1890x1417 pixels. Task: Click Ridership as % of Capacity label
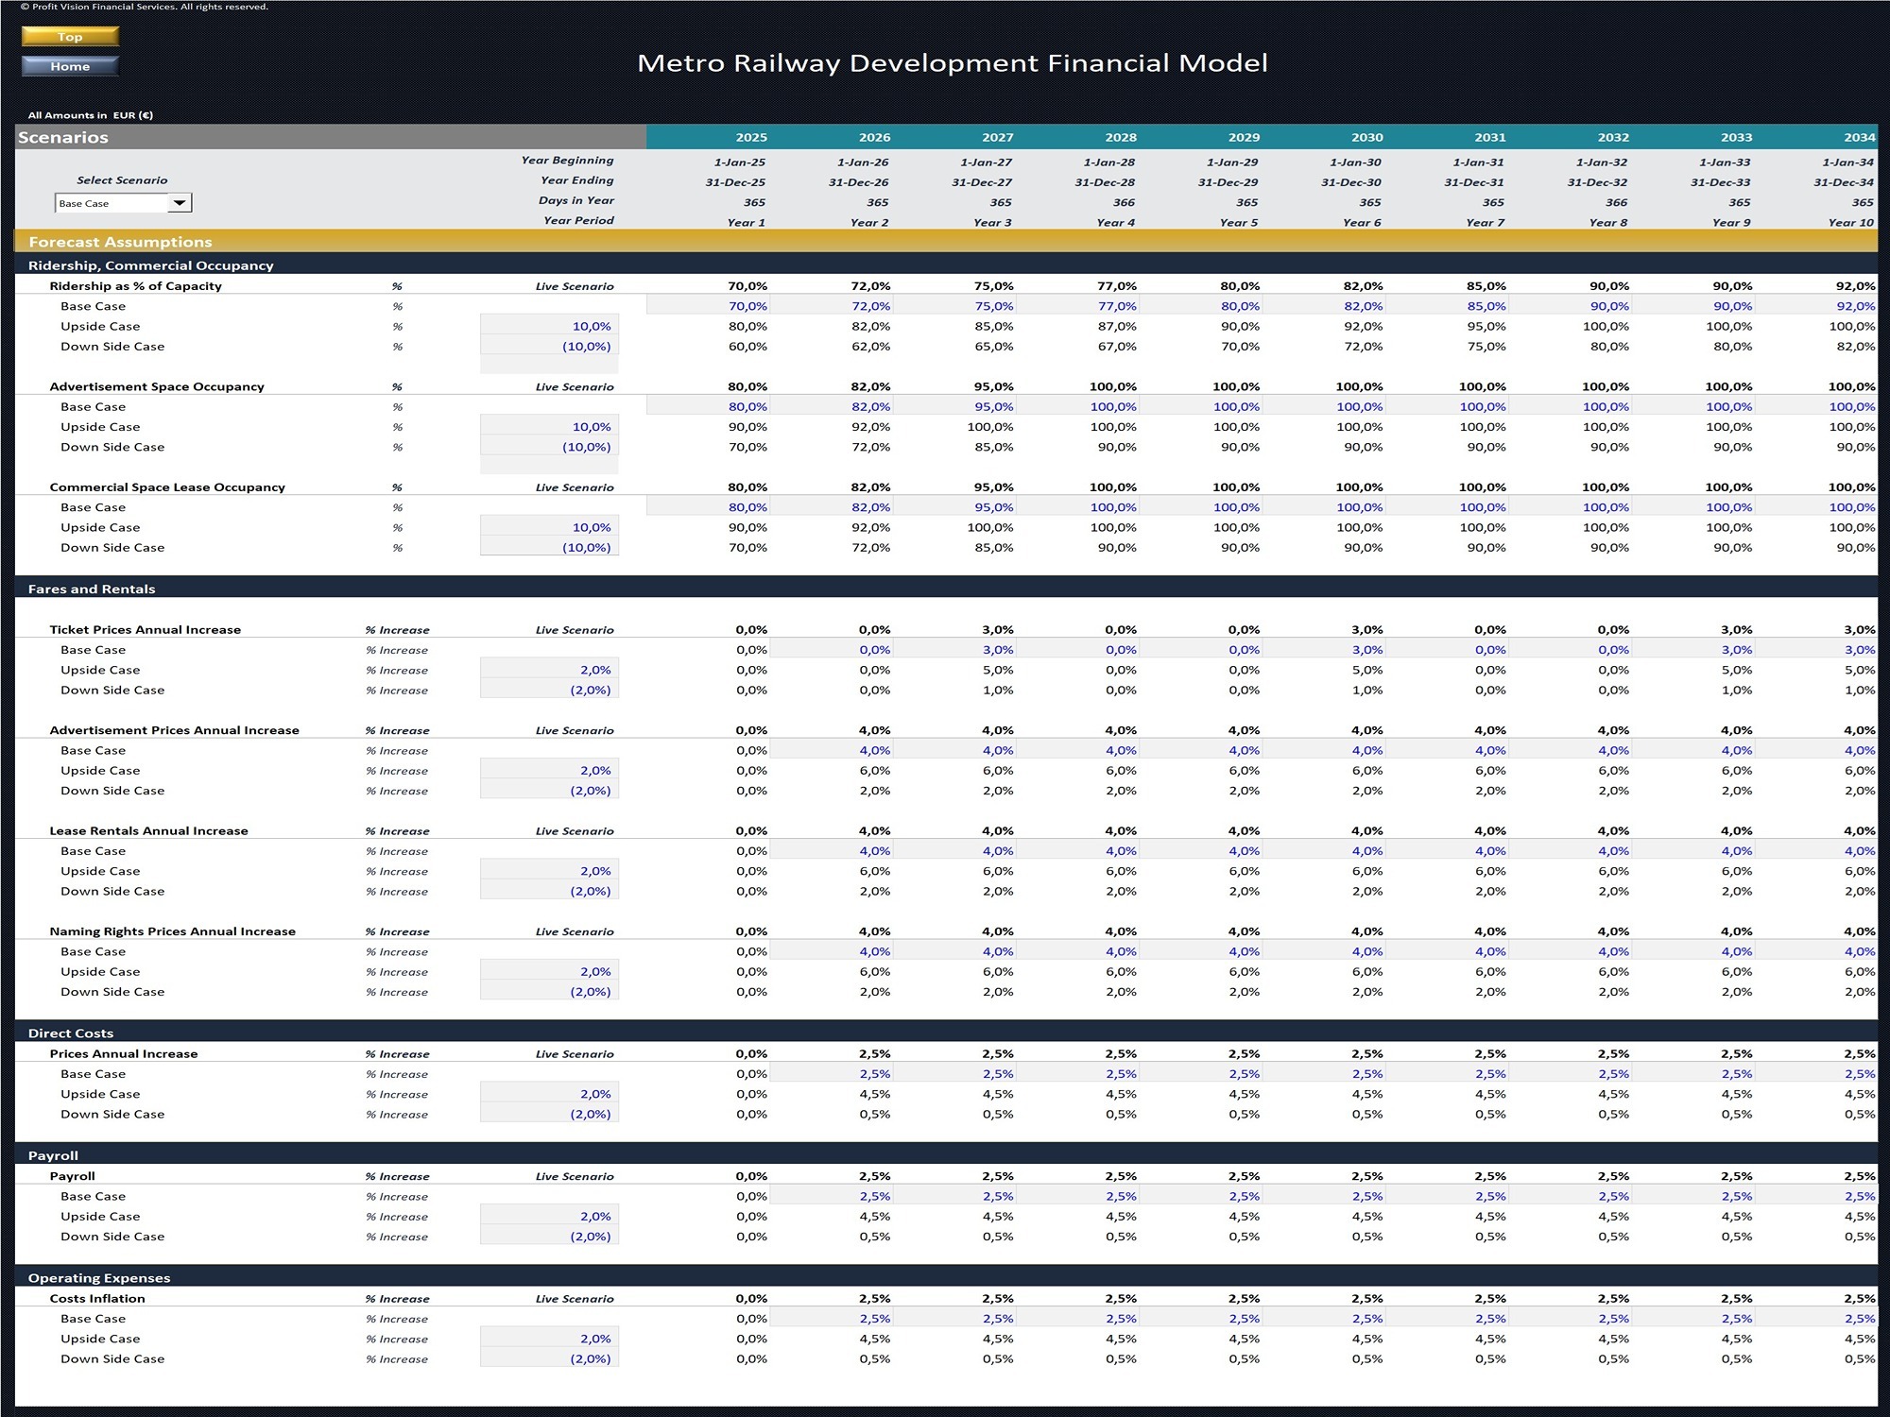coord(135,286)
